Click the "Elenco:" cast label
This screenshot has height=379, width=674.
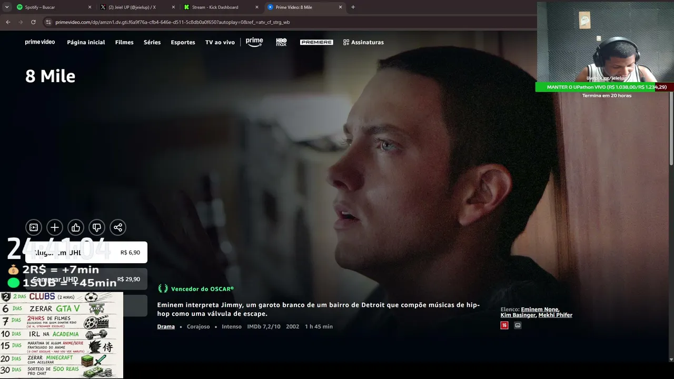coord(510,310)
